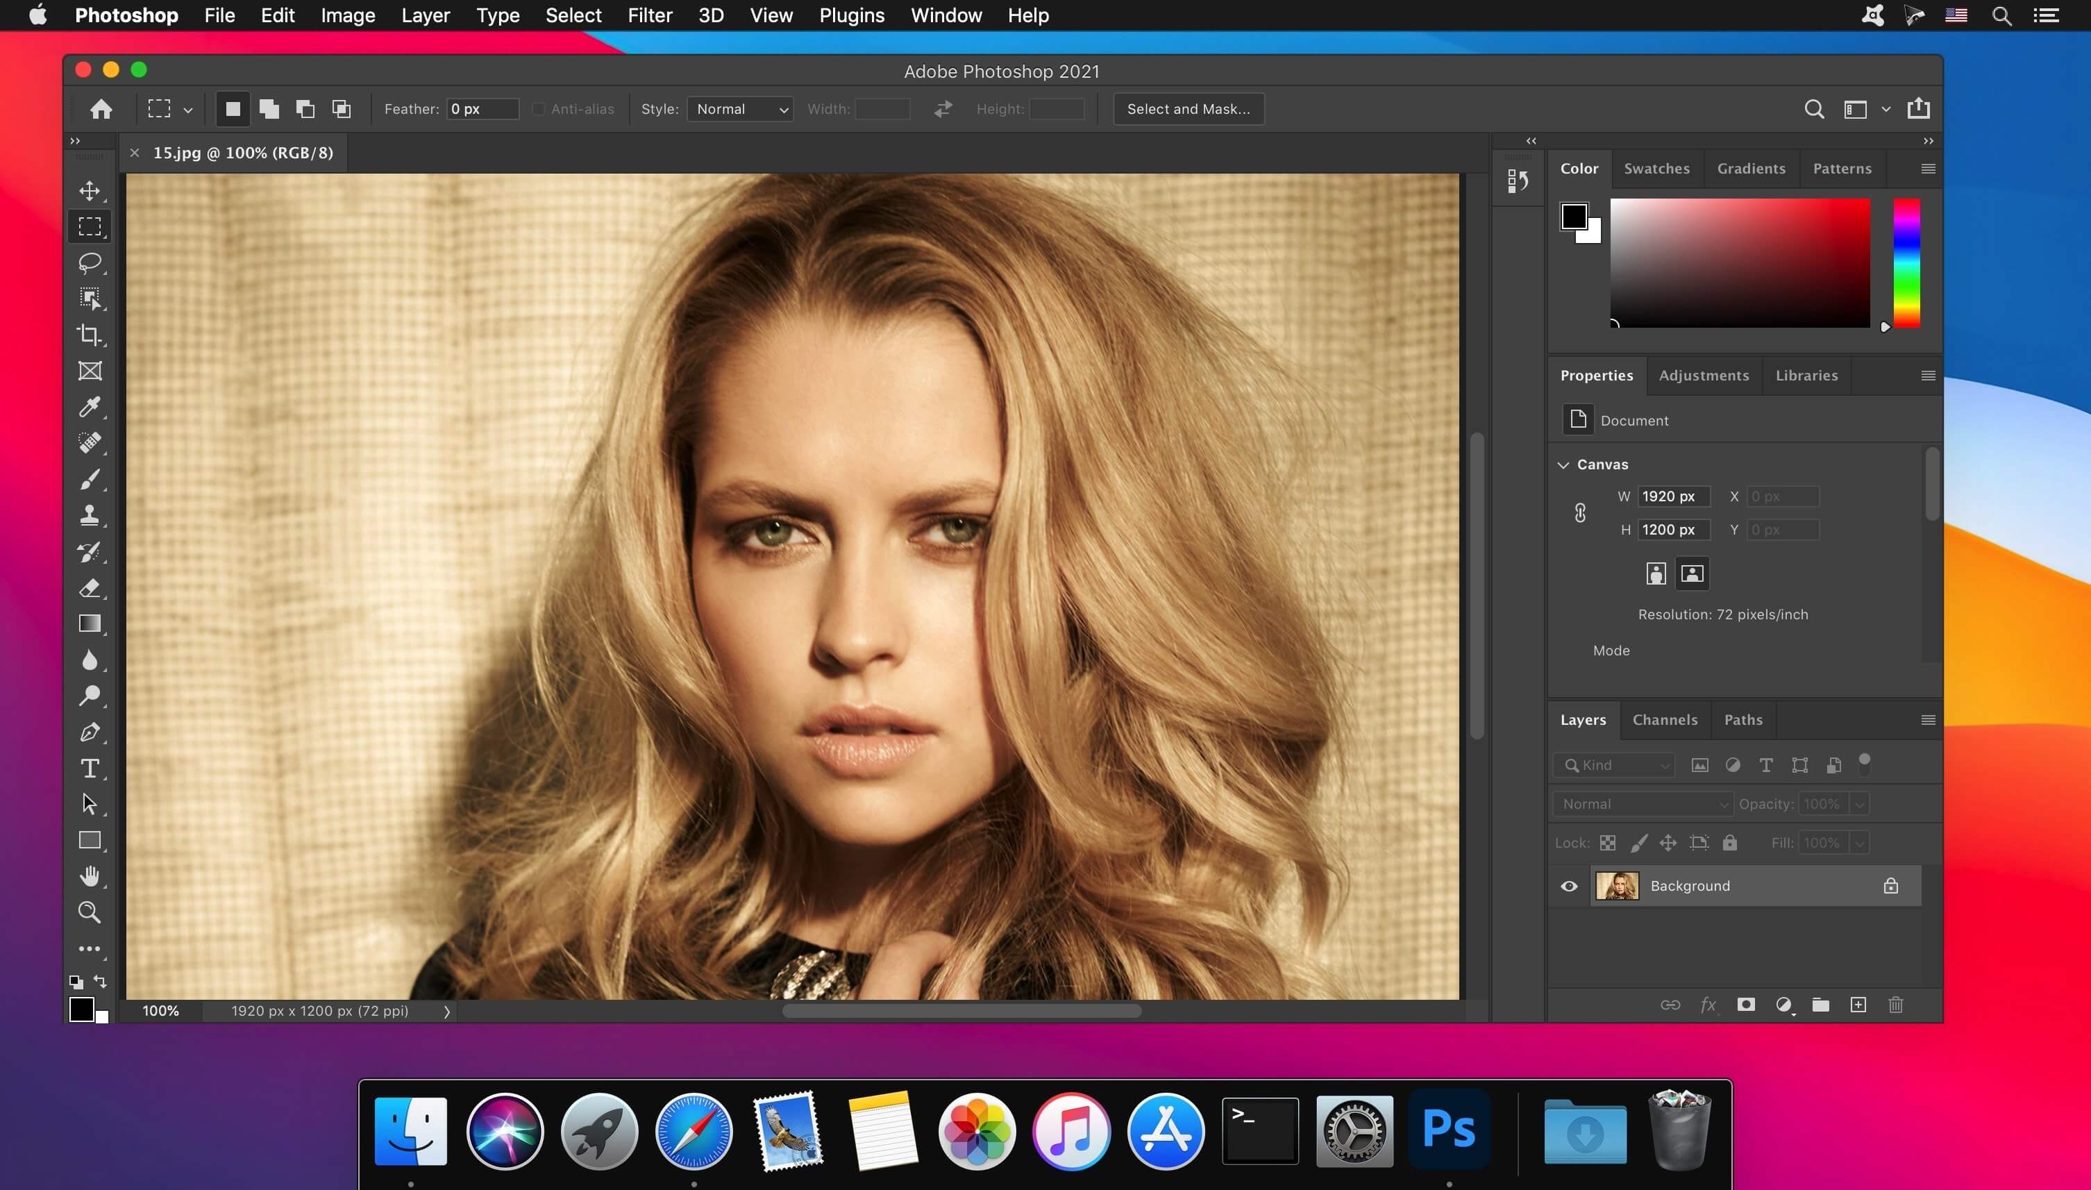Select the Text tool
This screenshot has width=2091, height=1190.
(x=89, y=768)
